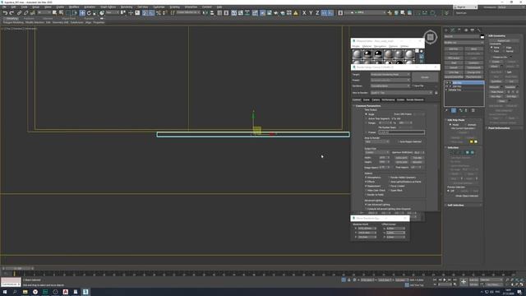Click the Render Setup toolbar icon
526x296 pixels.
(x=262, y=13)
